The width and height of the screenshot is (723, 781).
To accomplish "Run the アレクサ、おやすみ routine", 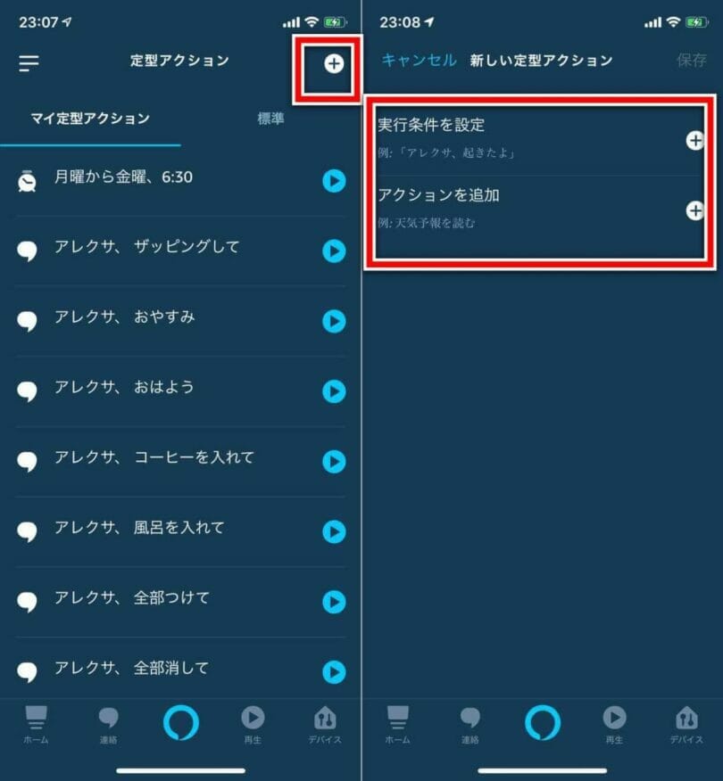I will pos(334,321).
